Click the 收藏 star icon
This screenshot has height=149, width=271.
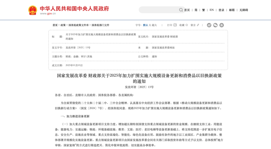tap(187, 25)
